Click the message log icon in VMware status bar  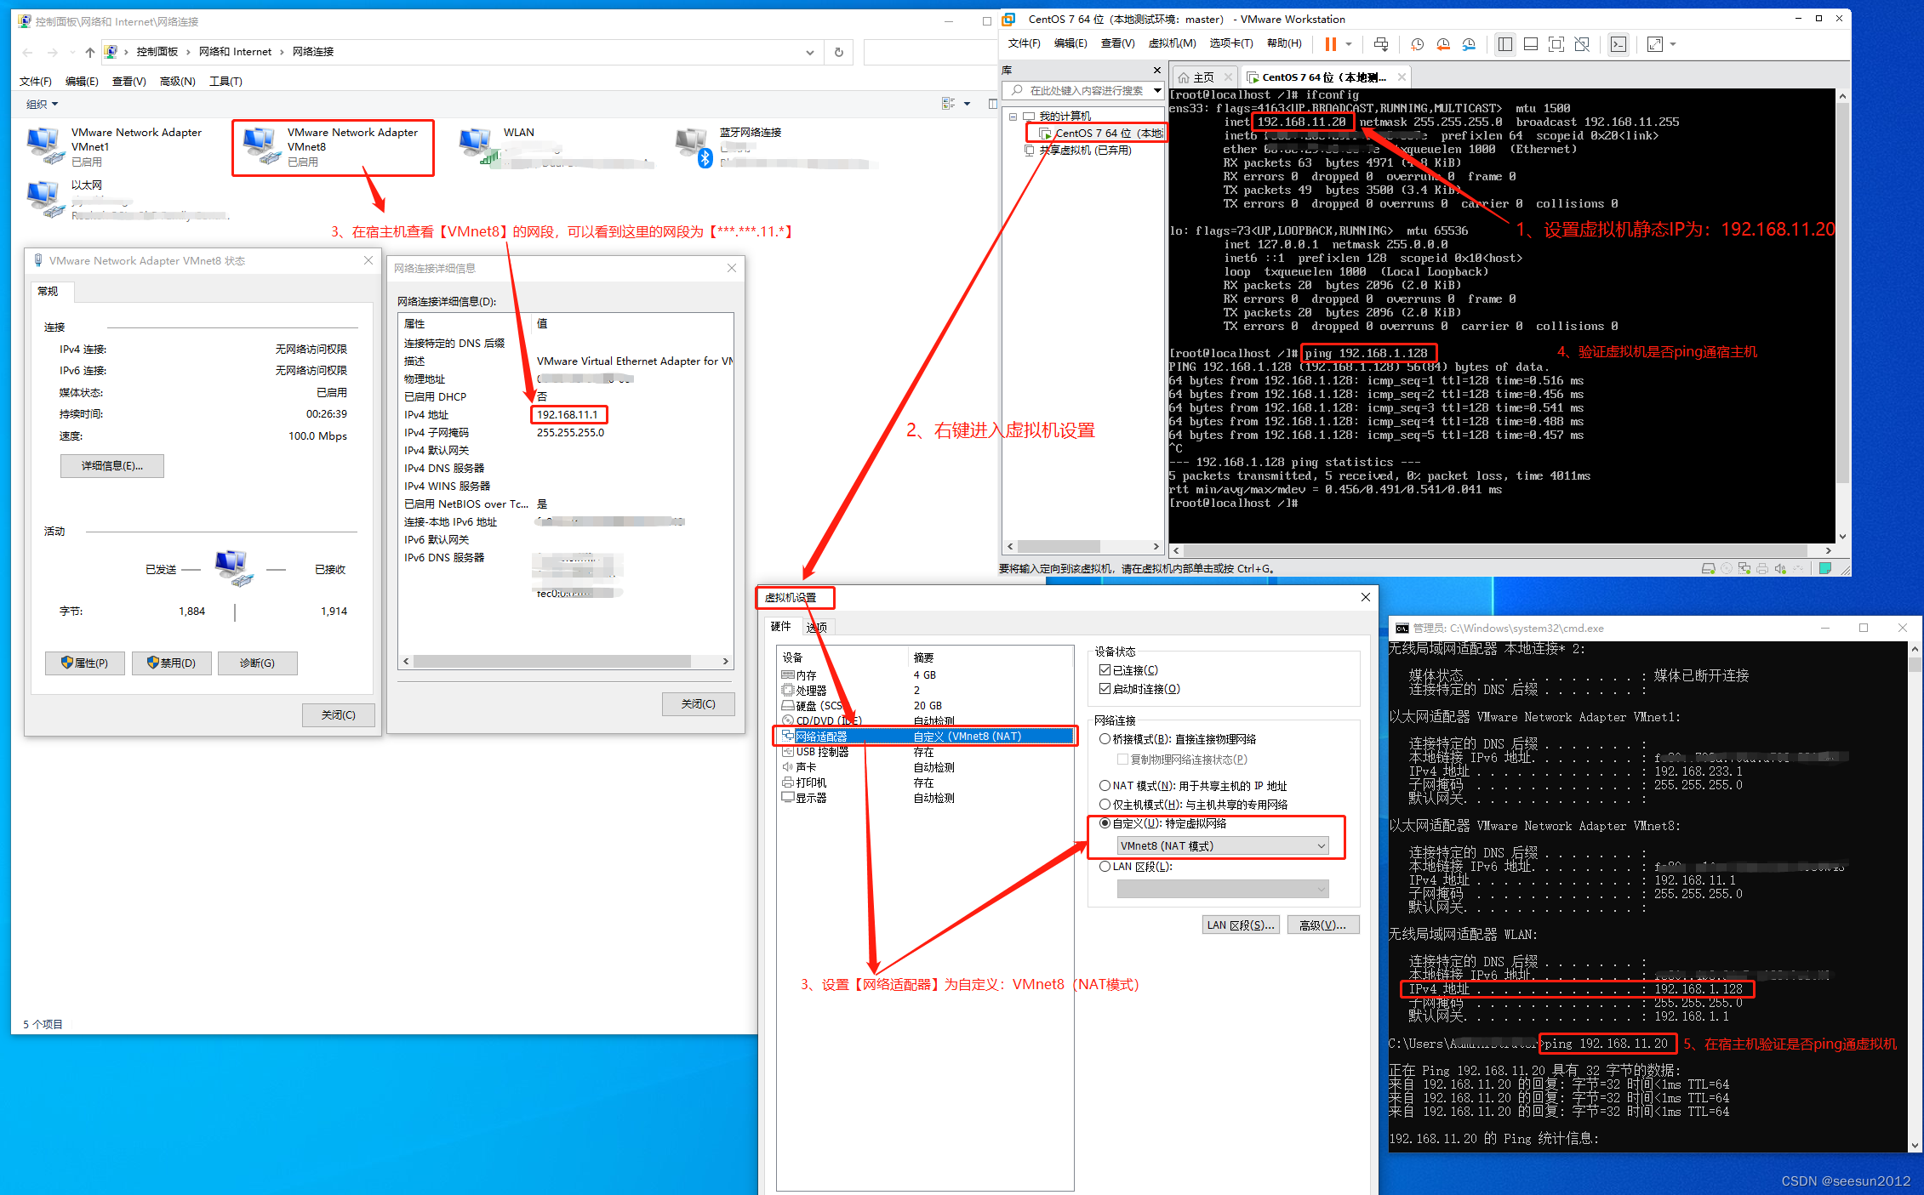1825,568
